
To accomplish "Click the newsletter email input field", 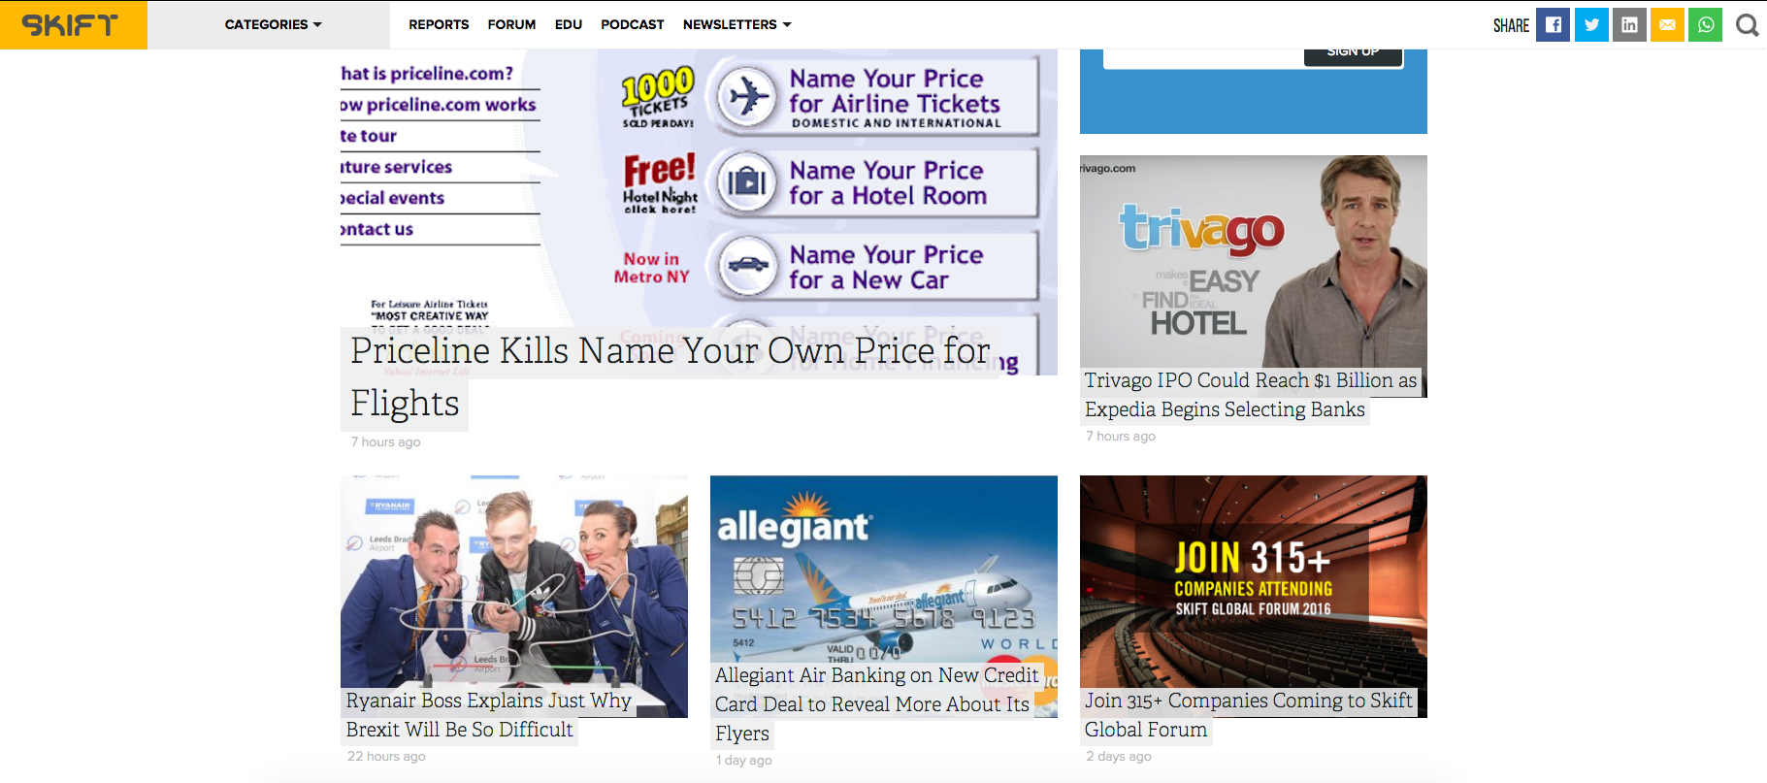I will tap(1204, 58).
